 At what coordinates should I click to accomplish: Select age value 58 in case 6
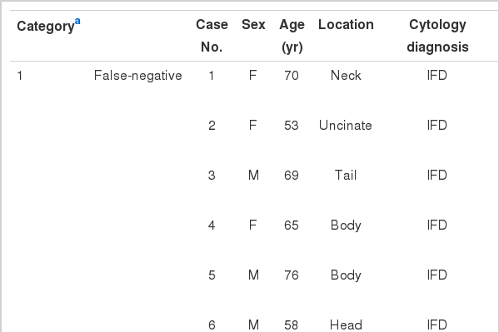coord(292,325)
